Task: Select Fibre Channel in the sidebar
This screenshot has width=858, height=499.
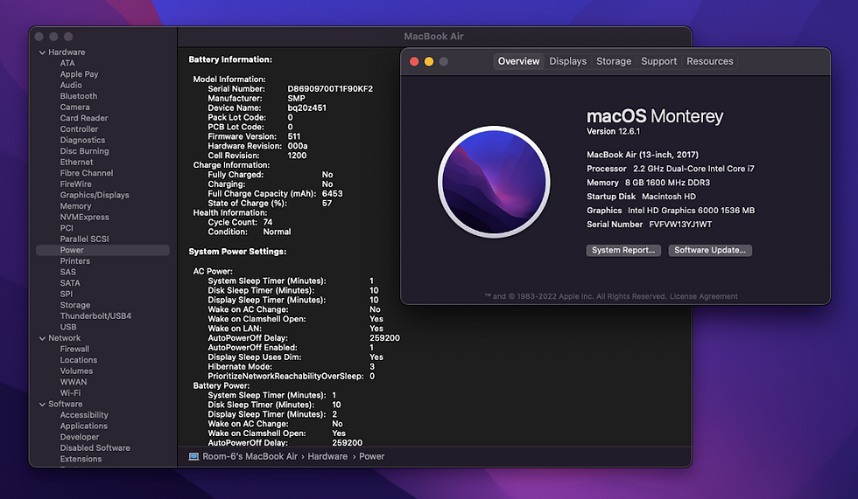Action: [x=87, y=173]
